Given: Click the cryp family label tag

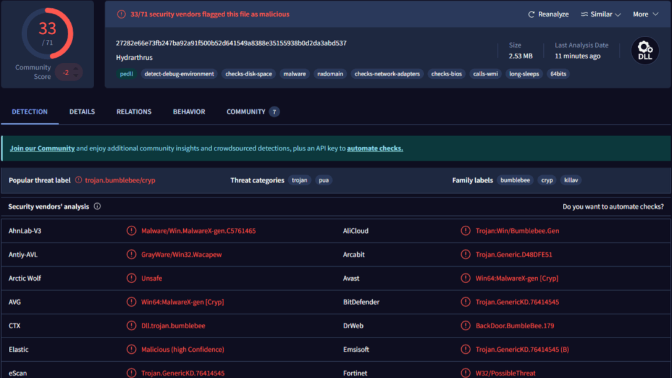Looking at the screenshot, I should coord(547,180).
